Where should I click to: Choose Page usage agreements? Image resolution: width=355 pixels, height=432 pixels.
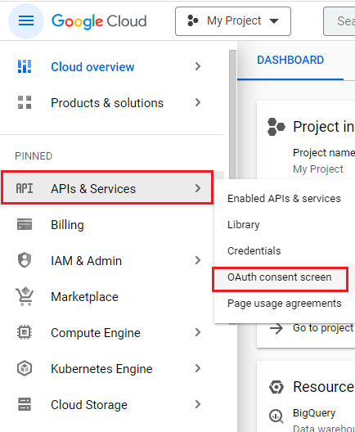click(284, 304)
